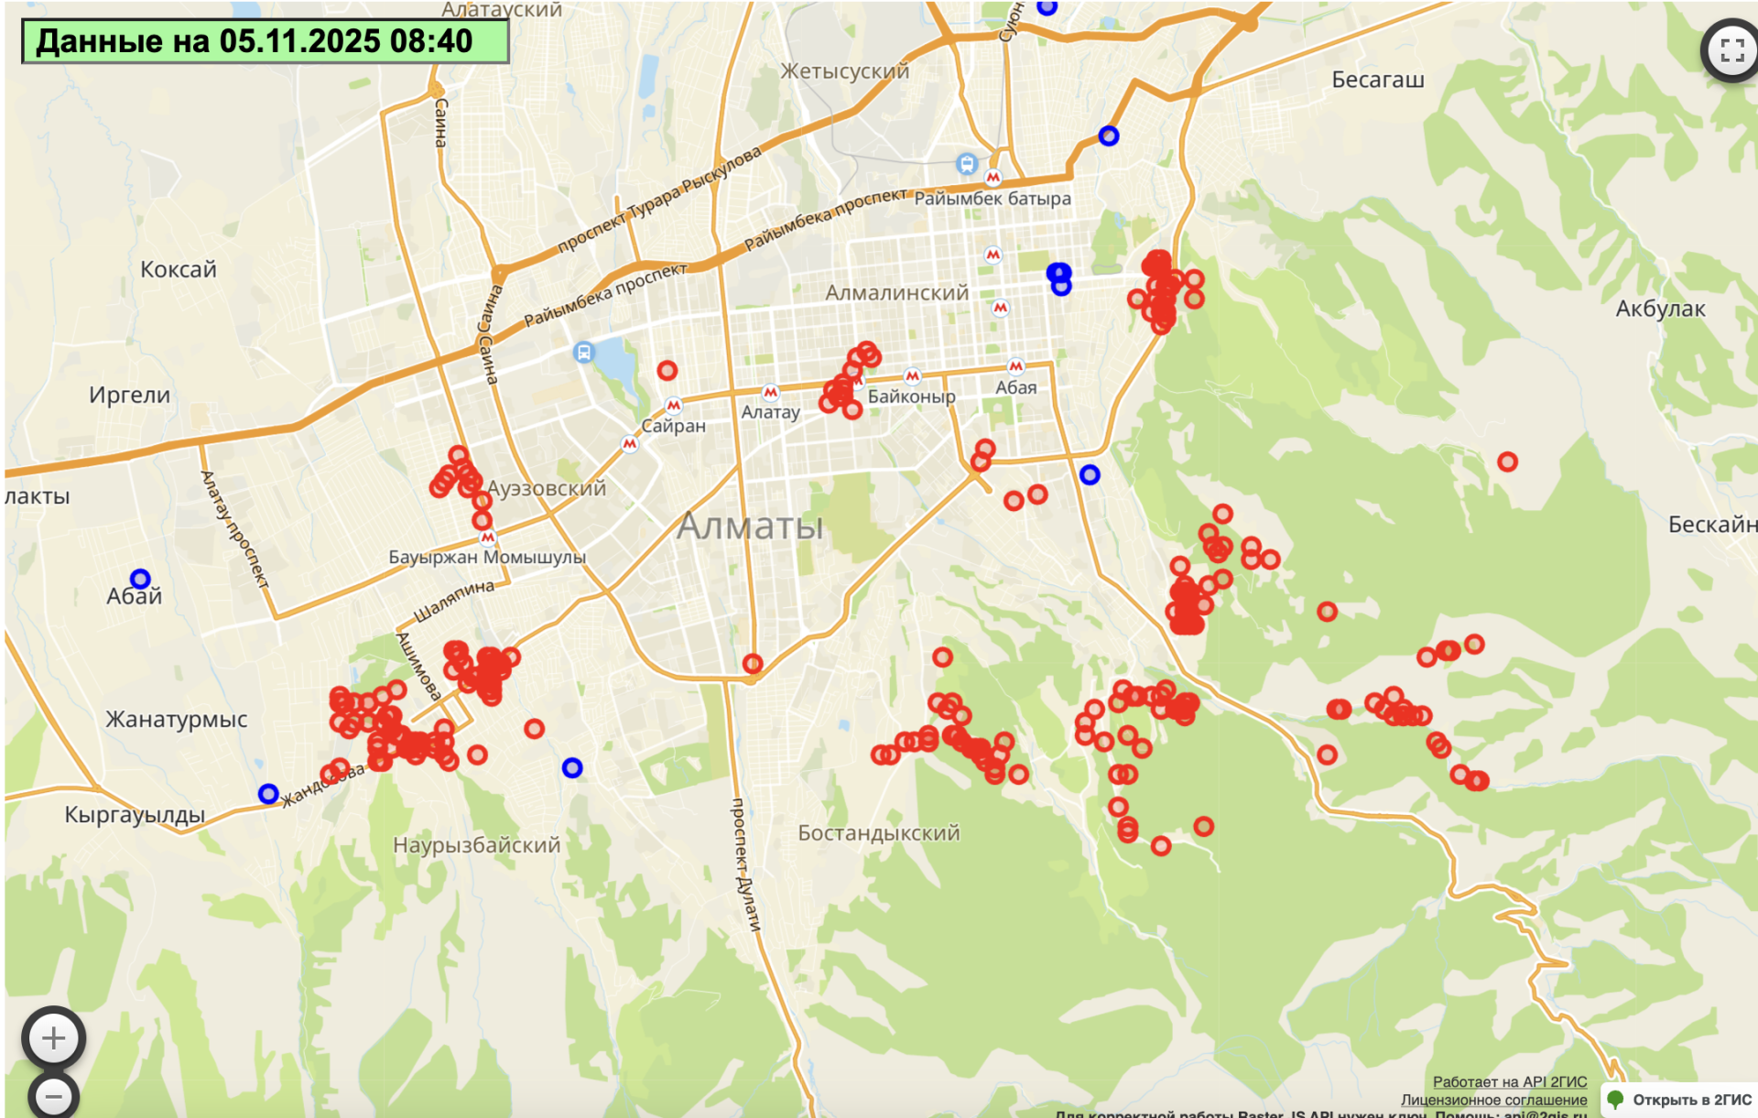Open the Работает на API 2ГИС link
The width and height of the screenshot is (1758, 1118).
1509,1081
